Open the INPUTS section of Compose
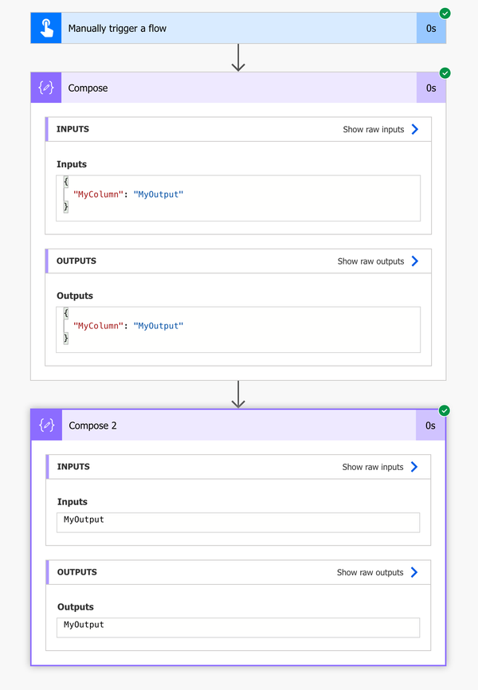478x690 pixels. [x=72, y=128]
